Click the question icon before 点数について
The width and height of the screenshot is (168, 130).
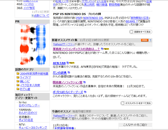point(32,16)
